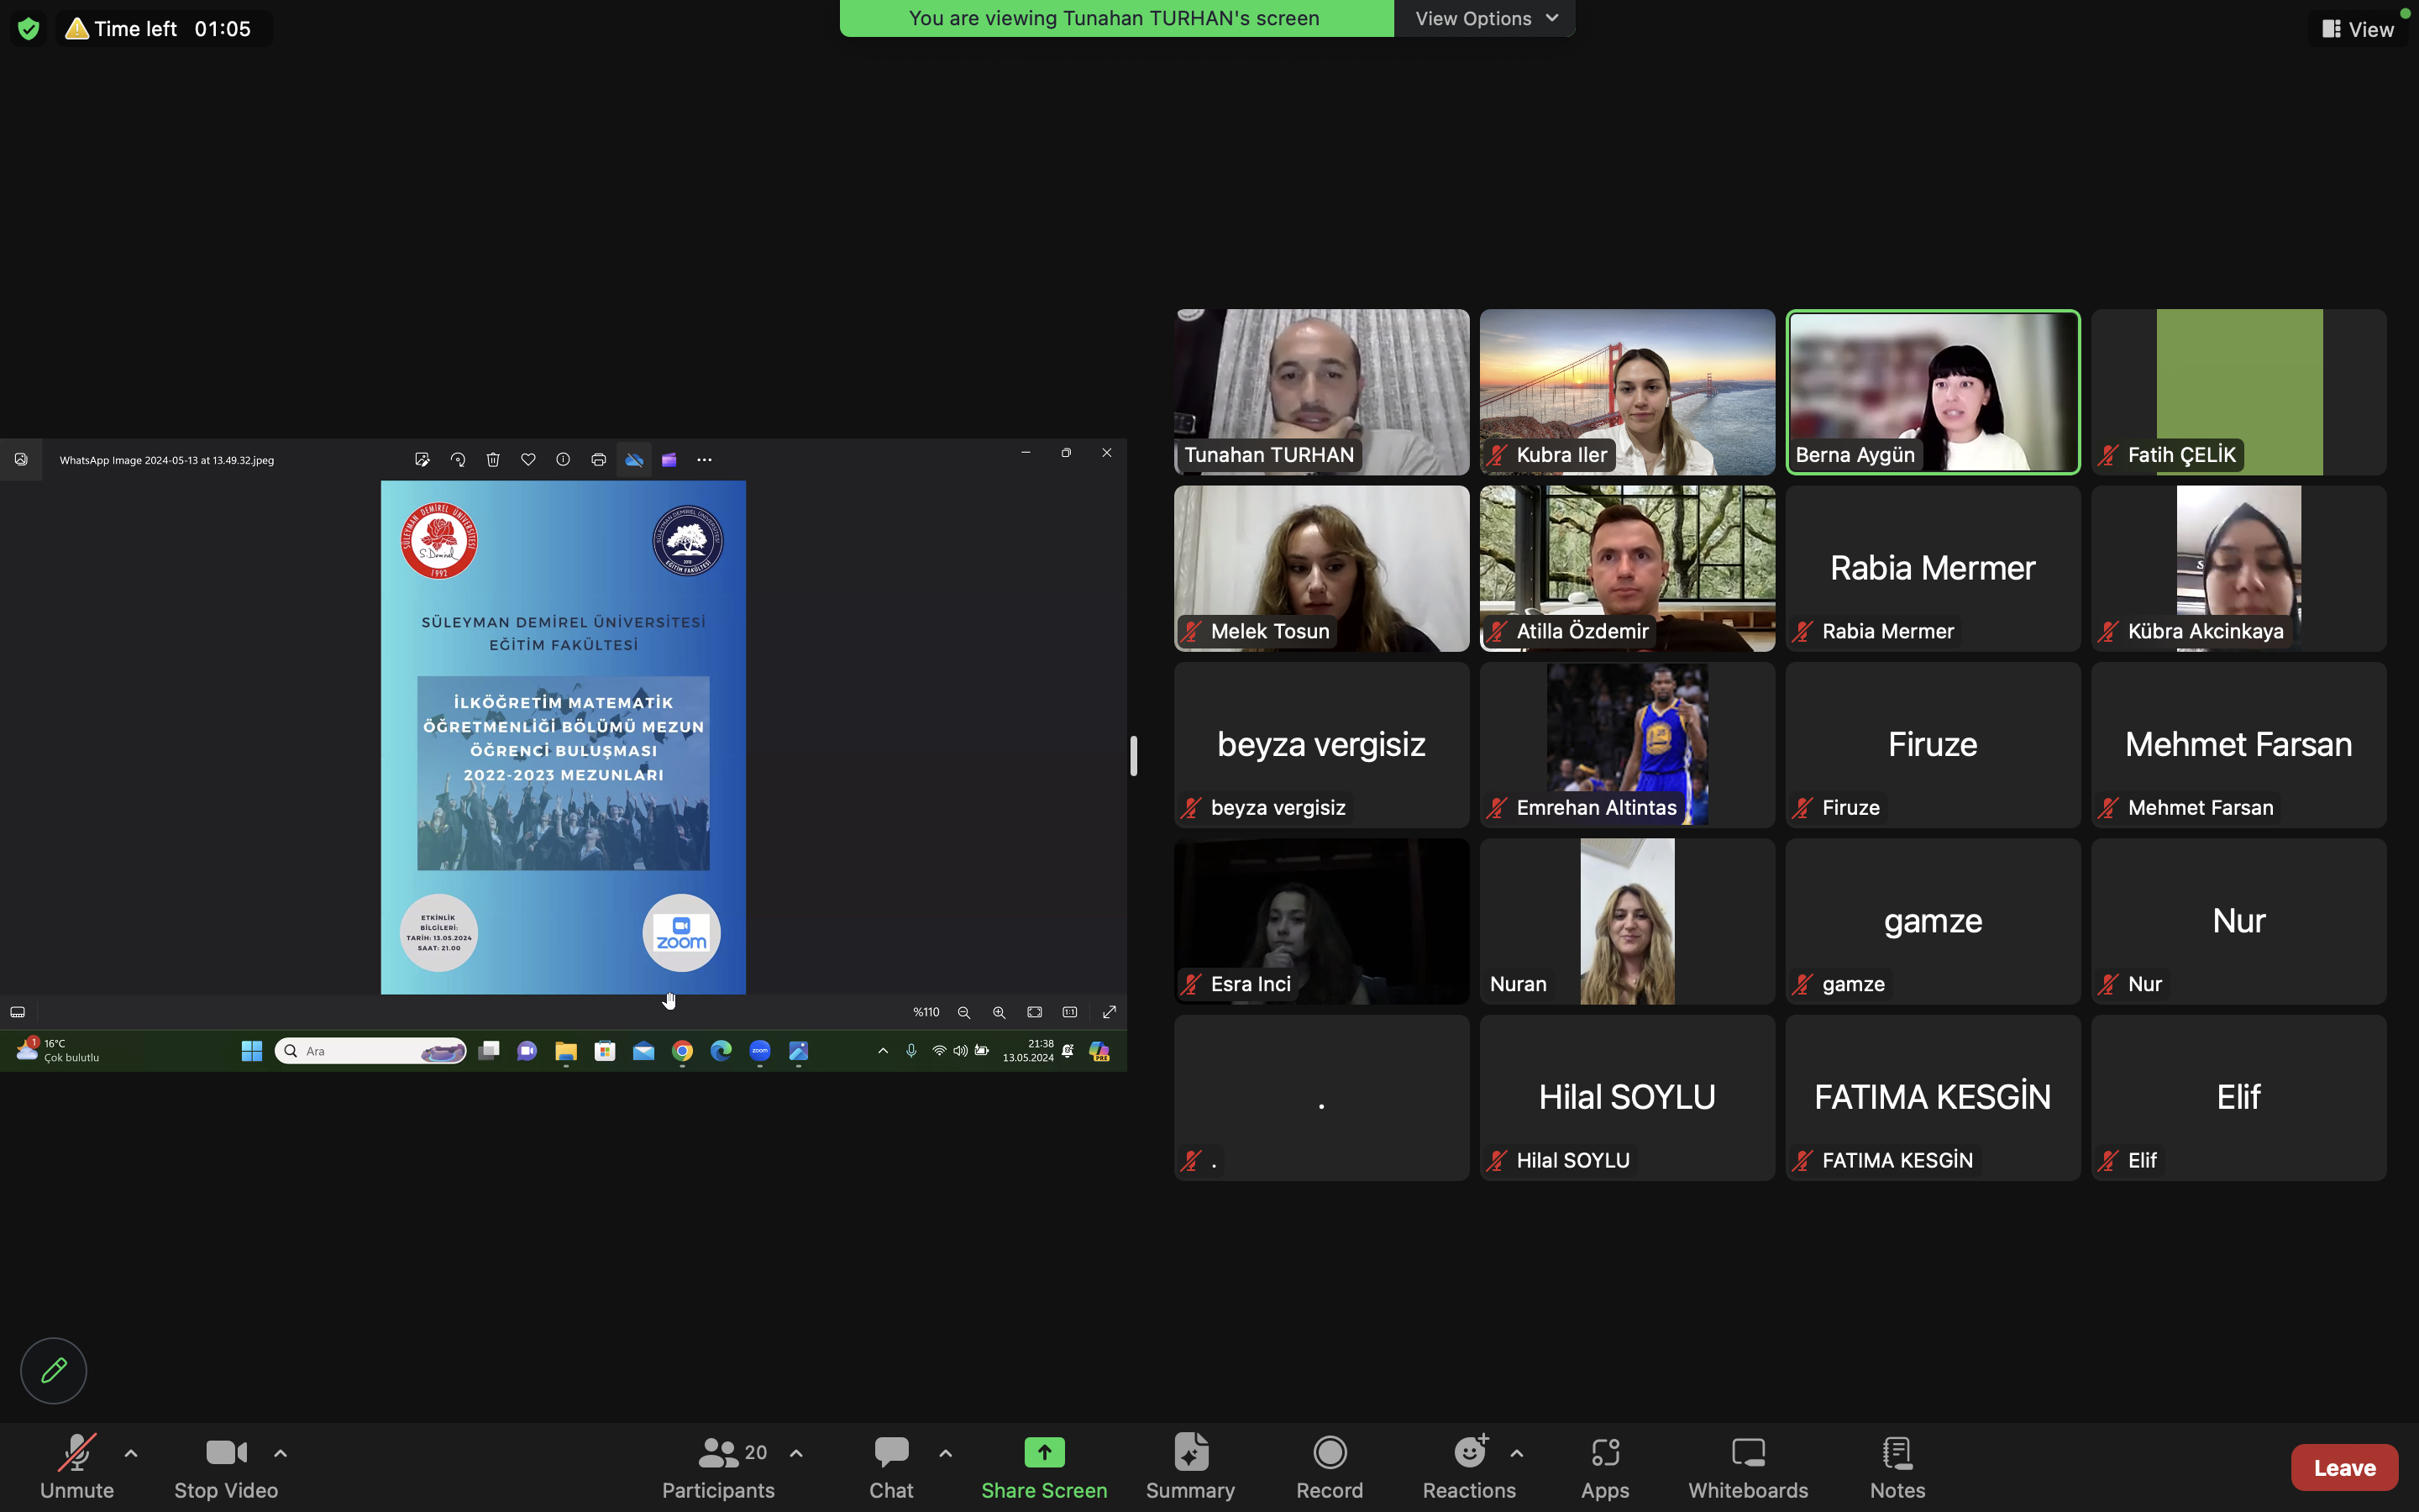Image resolution: width=2419 pixels, height=1512 pixels.
Task: Click the green annotate pencil icon
Action: [54, 1370]
